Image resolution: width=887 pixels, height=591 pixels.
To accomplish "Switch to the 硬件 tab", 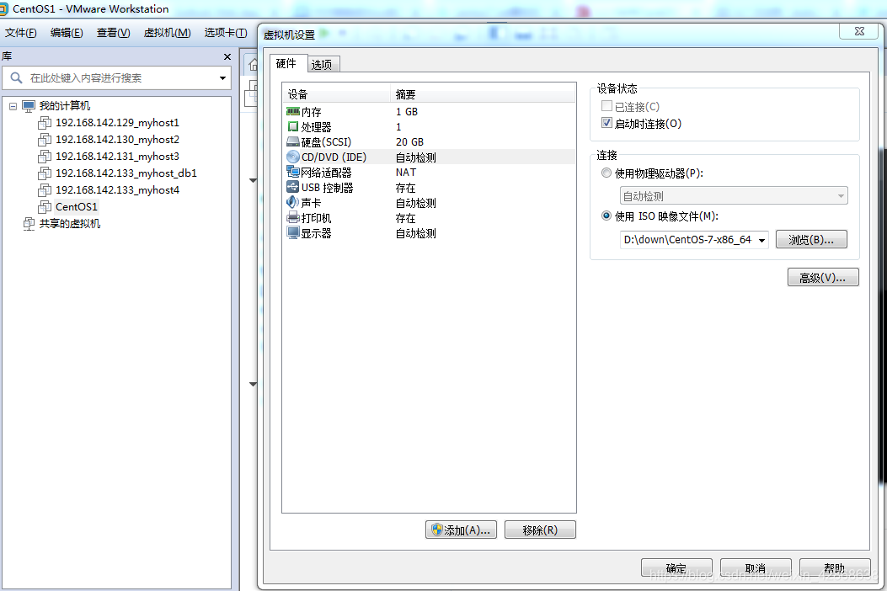I will (286, 63).
